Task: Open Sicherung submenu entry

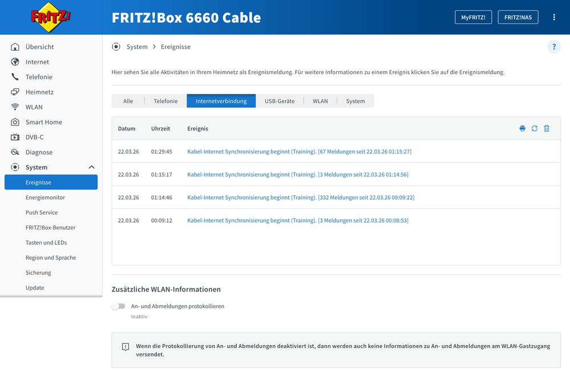Action: tap(38, 273)
